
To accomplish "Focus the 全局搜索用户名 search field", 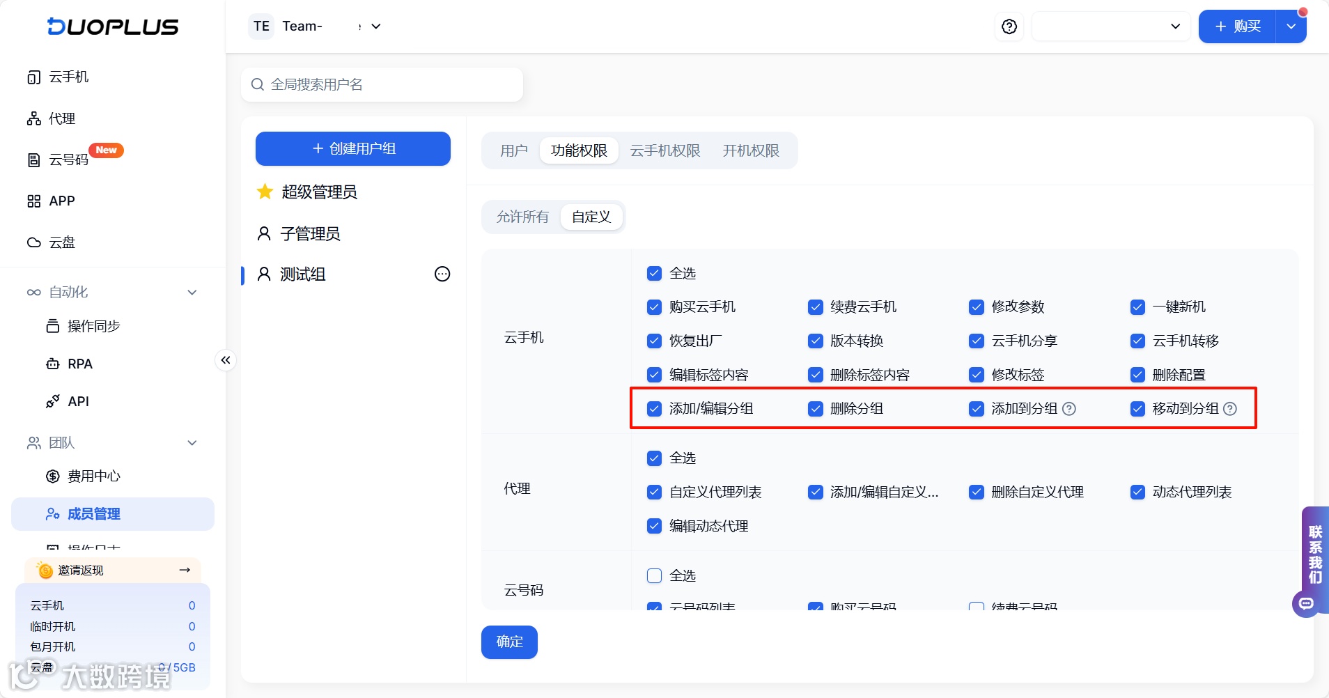I will click(382, 84).
